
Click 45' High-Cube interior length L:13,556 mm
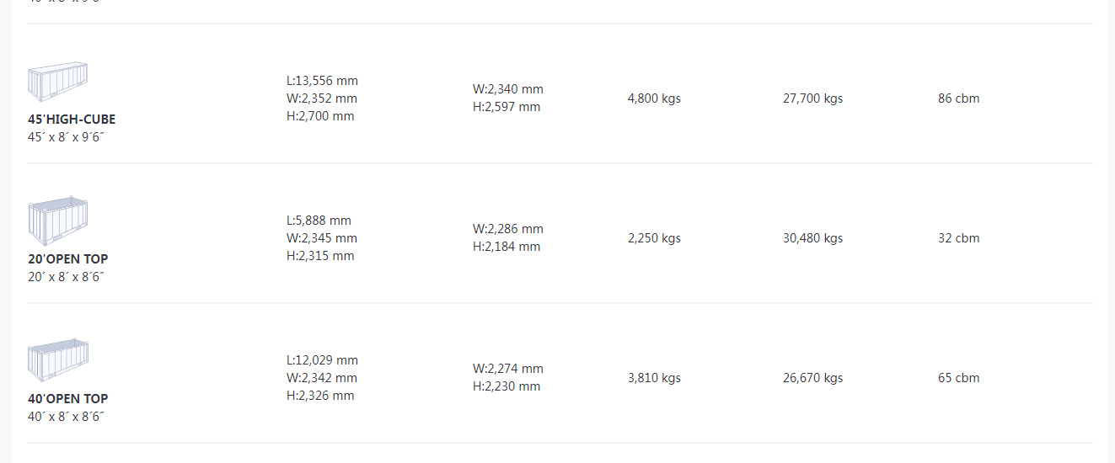coord(322,81)
